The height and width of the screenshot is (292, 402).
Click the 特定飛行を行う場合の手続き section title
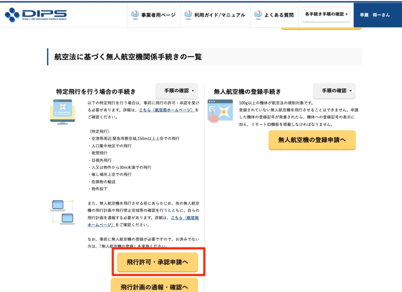click(x=96, y=92)
